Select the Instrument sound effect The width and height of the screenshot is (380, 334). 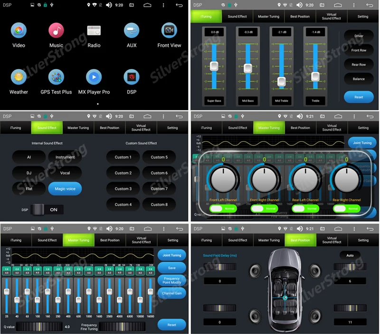click(65, 158)
